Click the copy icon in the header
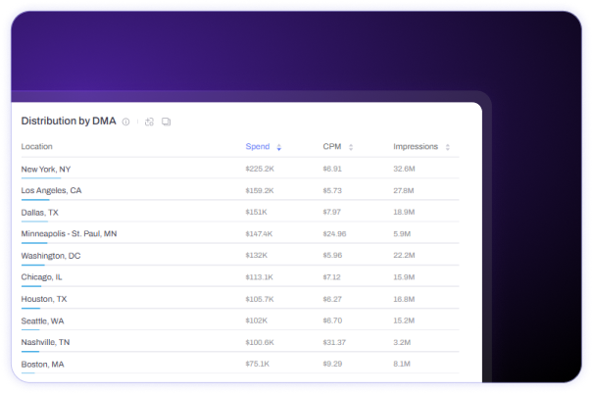 (x=166, y=122)
